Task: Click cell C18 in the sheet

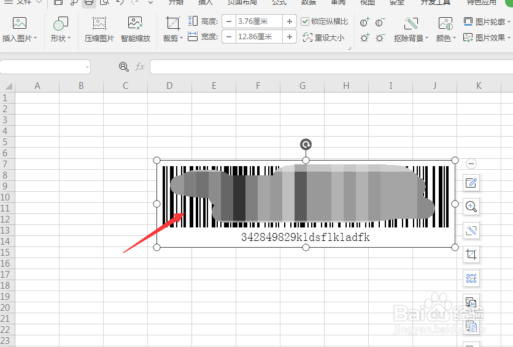Action: pyautogui.click(x=125, y=285)
